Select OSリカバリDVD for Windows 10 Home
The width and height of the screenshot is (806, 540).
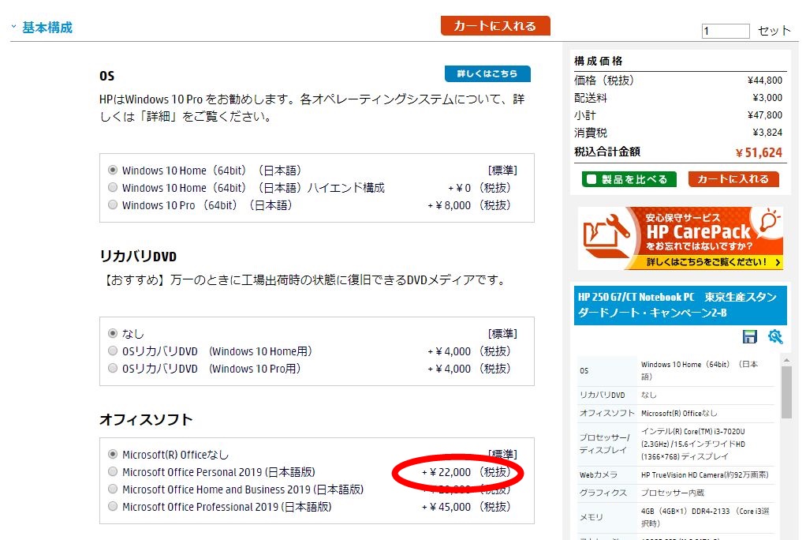pos(113,351)
